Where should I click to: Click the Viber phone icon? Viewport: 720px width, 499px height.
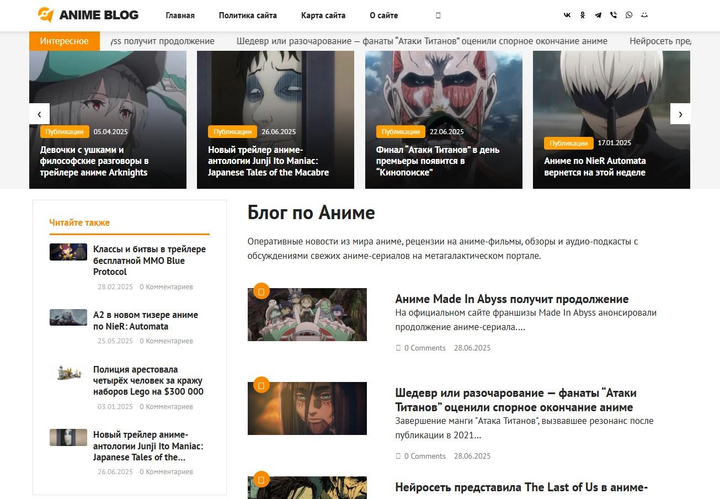(614, 15)
